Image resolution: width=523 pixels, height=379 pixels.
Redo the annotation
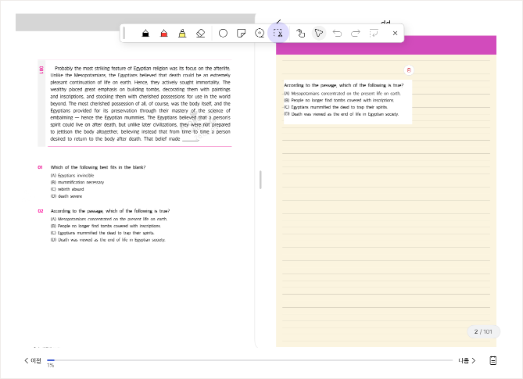tap(356, 34)
